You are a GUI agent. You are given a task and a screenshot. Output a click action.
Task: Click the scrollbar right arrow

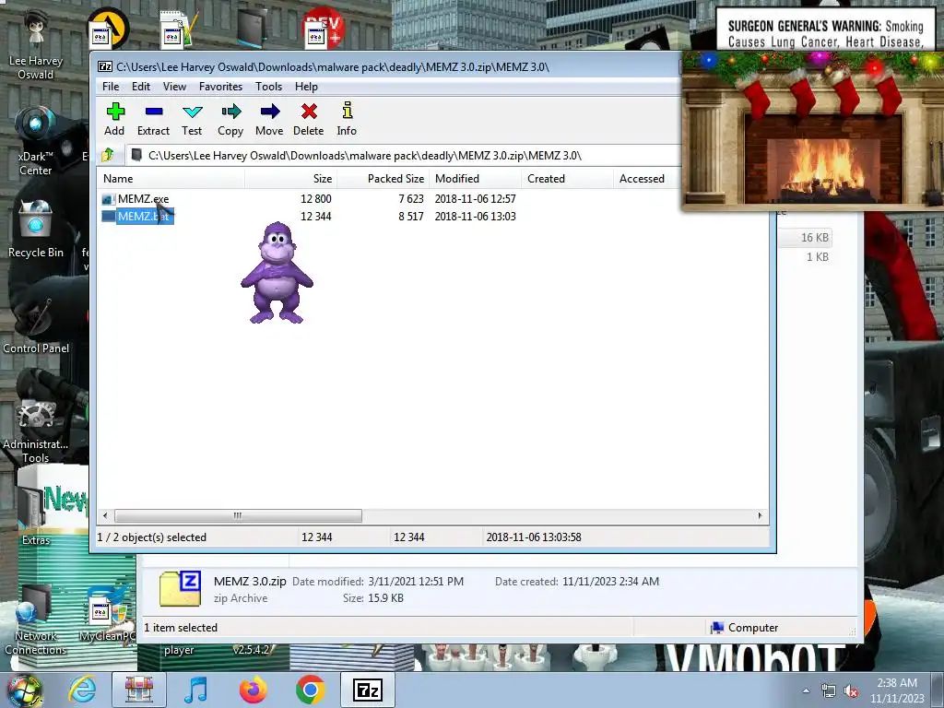pyautogui.click(x=760, y=516)
